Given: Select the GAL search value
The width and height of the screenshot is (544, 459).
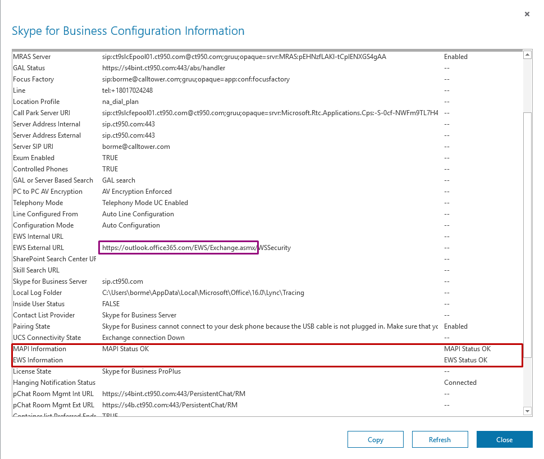Looking at the screenshot, I should (118, 180).
